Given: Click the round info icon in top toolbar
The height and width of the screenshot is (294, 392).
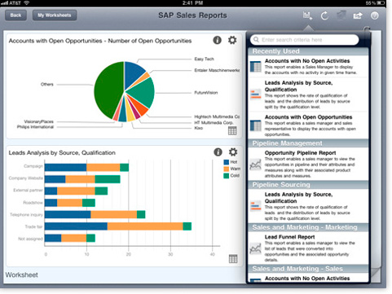Looking at the screenshot, I should pos(375,15).
